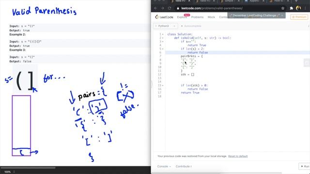Go forward with the browser forward arrow
The height and width of the screenshot is (174, 310).
click(163, 8)
